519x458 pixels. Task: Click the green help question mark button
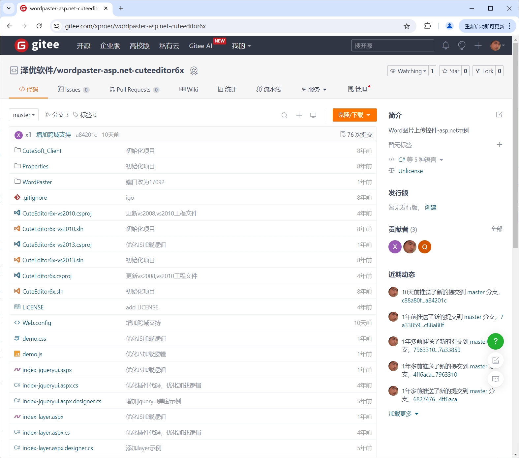(x=495, y=341)
